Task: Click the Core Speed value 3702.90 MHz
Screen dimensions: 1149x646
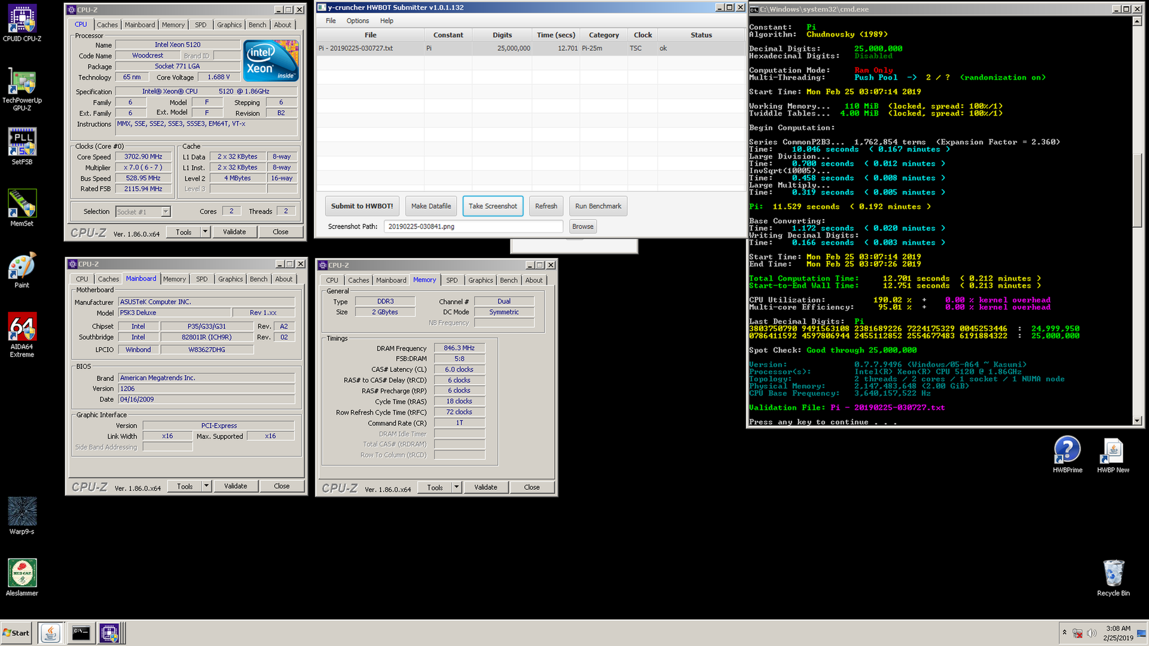Action: [x=143, y=157]
